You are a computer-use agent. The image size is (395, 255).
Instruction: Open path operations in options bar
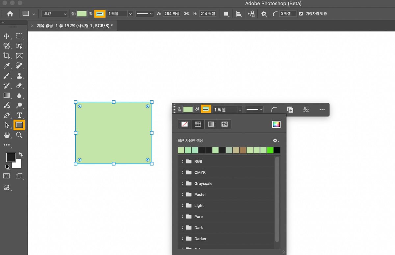[226, 14]
